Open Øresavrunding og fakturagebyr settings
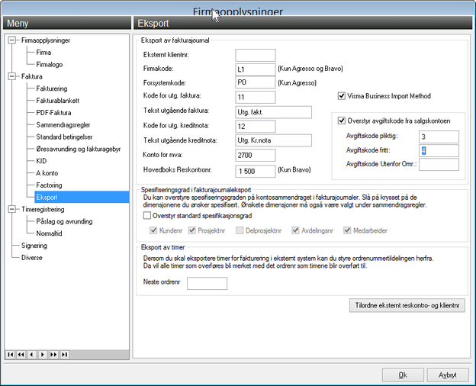The height and width of the screenshot is (386, 476). 79,149
